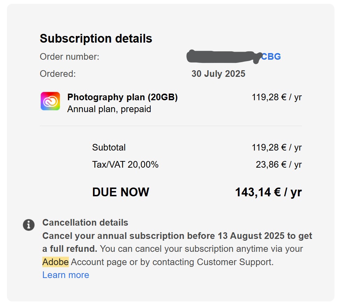Click the highlighted word Adobe
340x307 pixels.
[56, 262]
